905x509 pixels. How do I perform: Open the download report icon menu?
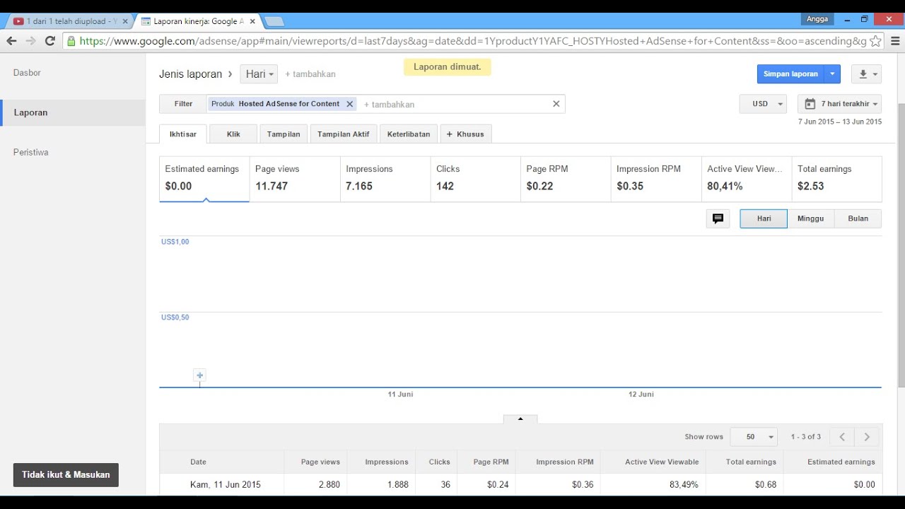[868, 74]
